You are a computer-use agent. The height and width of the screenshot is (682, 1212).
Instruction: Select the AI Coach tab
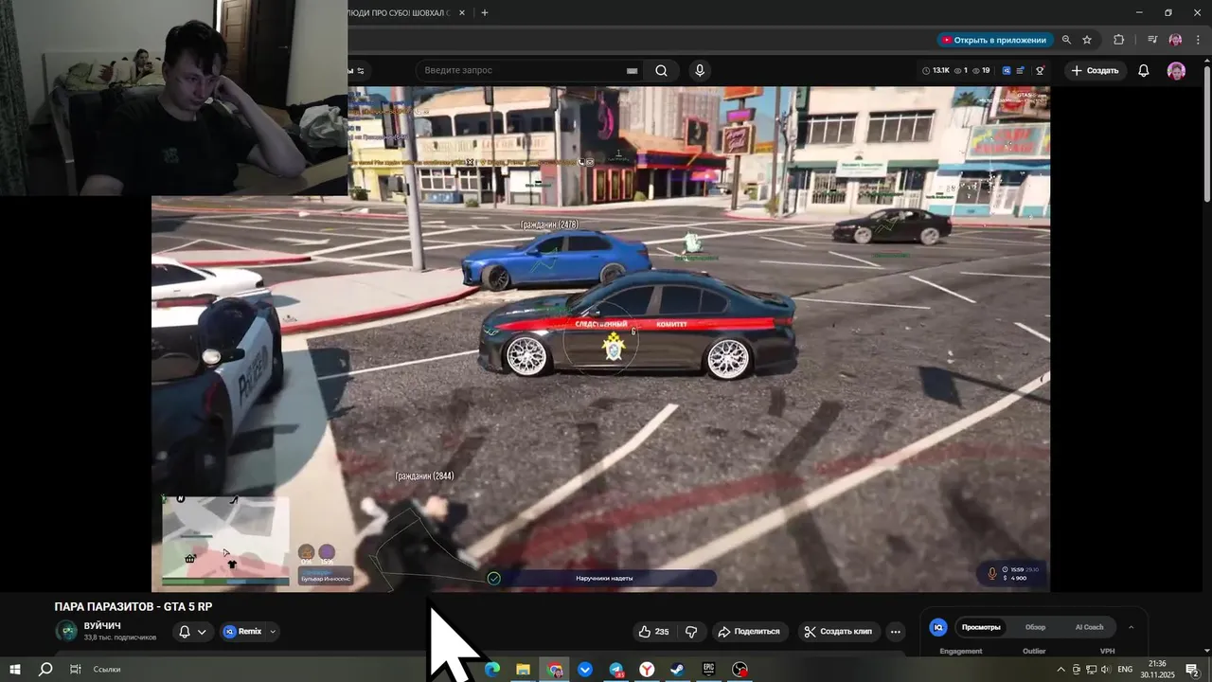pyautogui.click(x=1089, y=627)
